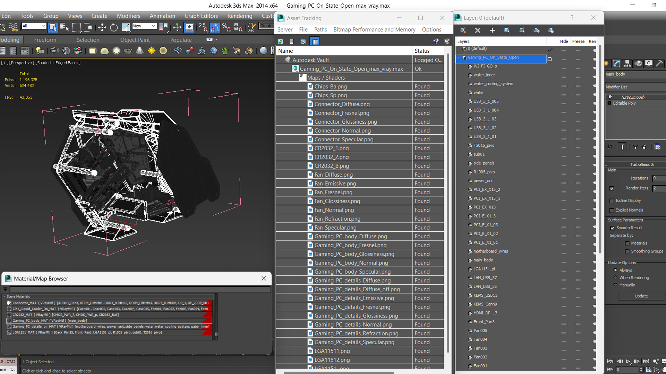
Task: Click the Play Animation button
Action: [628, 361]
